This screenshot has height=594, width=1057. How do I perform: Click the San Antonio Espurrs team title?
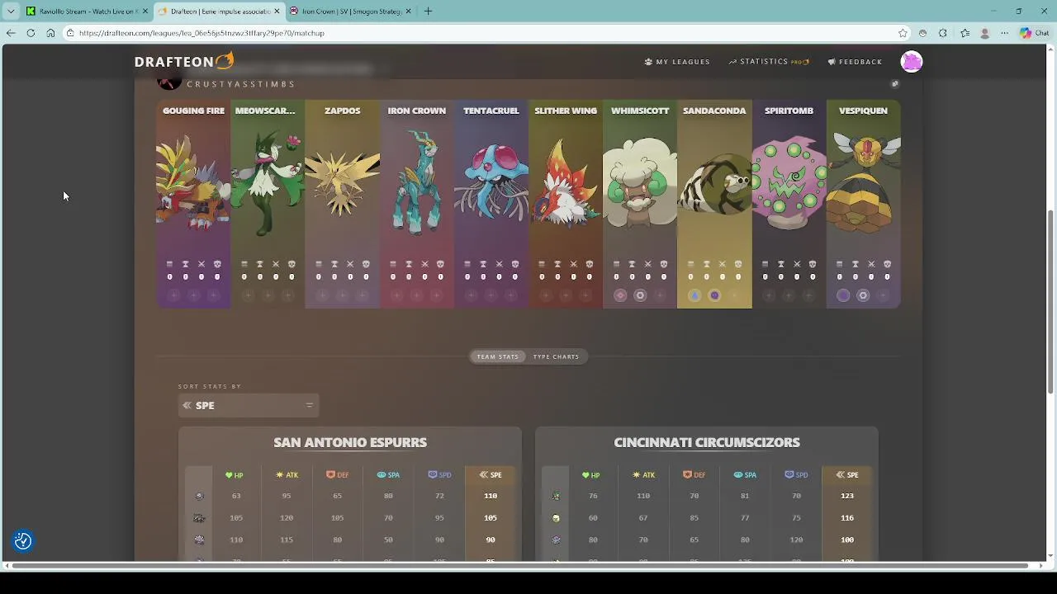click(x=350, y=442)
